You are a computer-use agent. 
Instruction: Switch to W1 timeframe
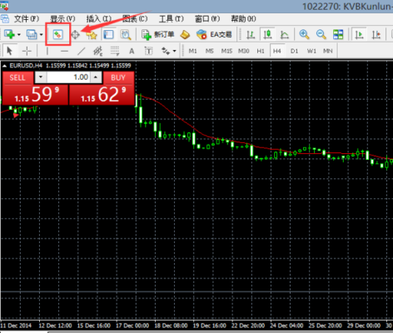(x=311, y=51)
